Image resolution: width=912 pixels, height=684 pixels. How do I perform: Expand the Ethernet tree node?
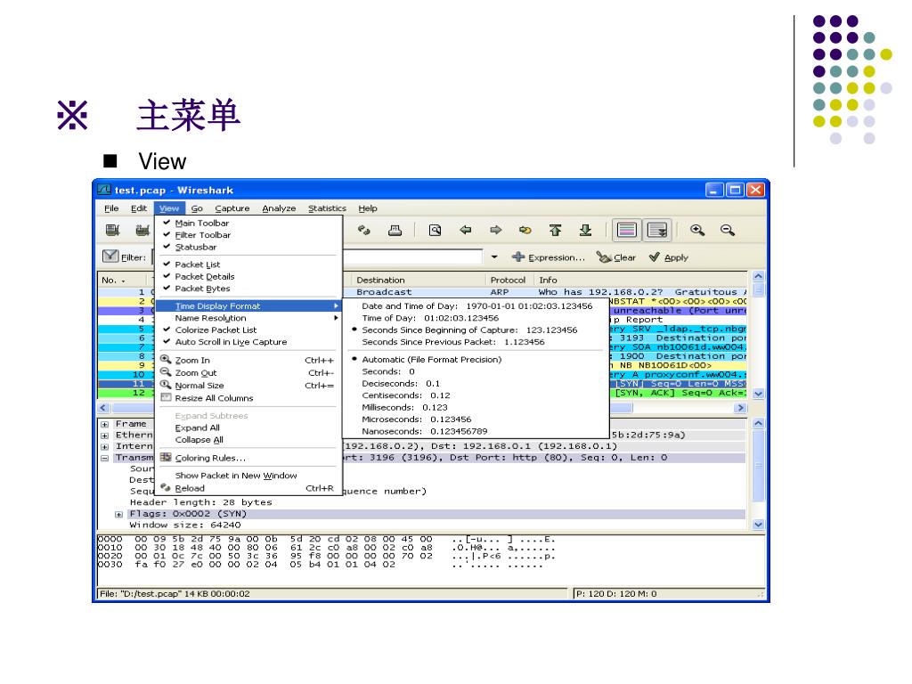[105, 436]
